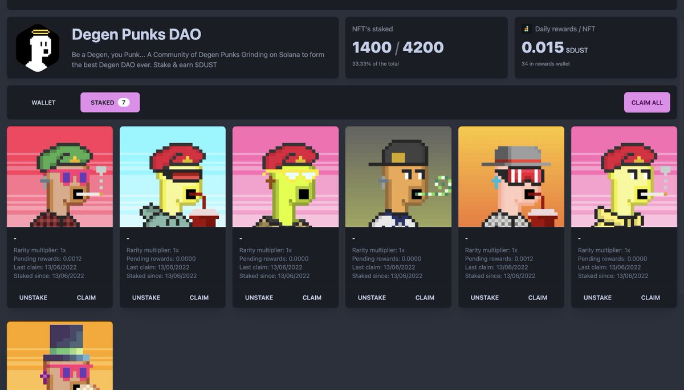684x390 pixels.
Task: Open the red-beret punk on light blue background
Action: [x=173, y=177]
